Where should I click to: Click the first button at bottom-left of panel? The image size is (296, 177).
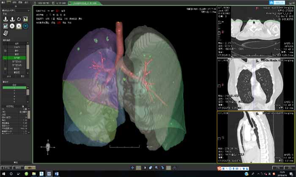point(5,168)
